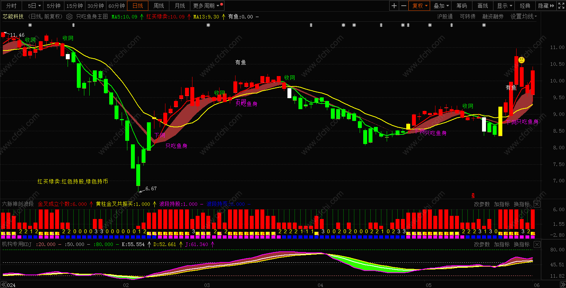Click MA13:9.30 value label

click(x=206, y=17)
